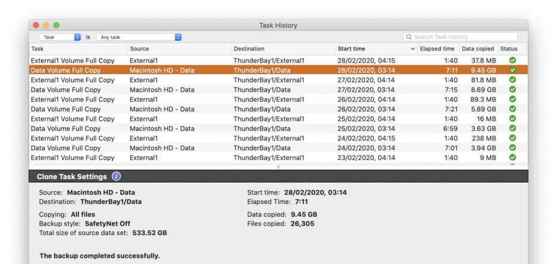Sort the list by the Task column header
Image resolution: width=557 pixels, height=264 pixels.
(77, 49)
